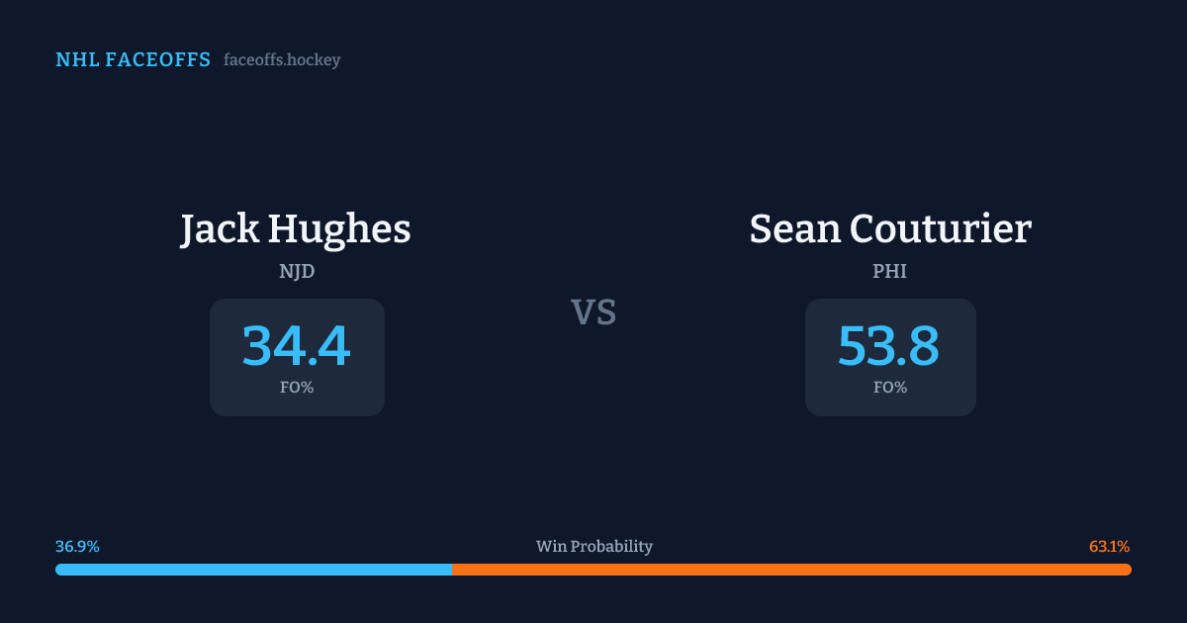Screen dimensions: 1187x623
Task: Click the PHI team abbreviation
Action: pyautogui.click(x=890, y=271)
